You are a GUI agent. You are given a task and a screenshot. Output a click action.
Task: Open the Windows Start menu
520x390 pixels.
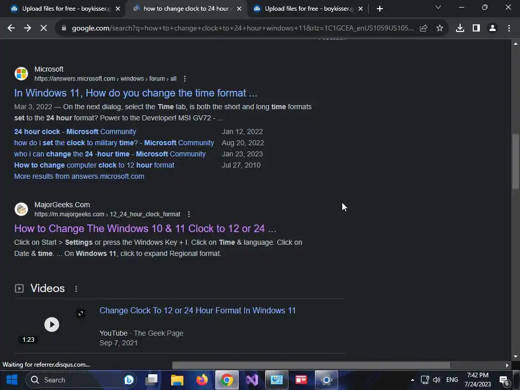tap(12, 380)
